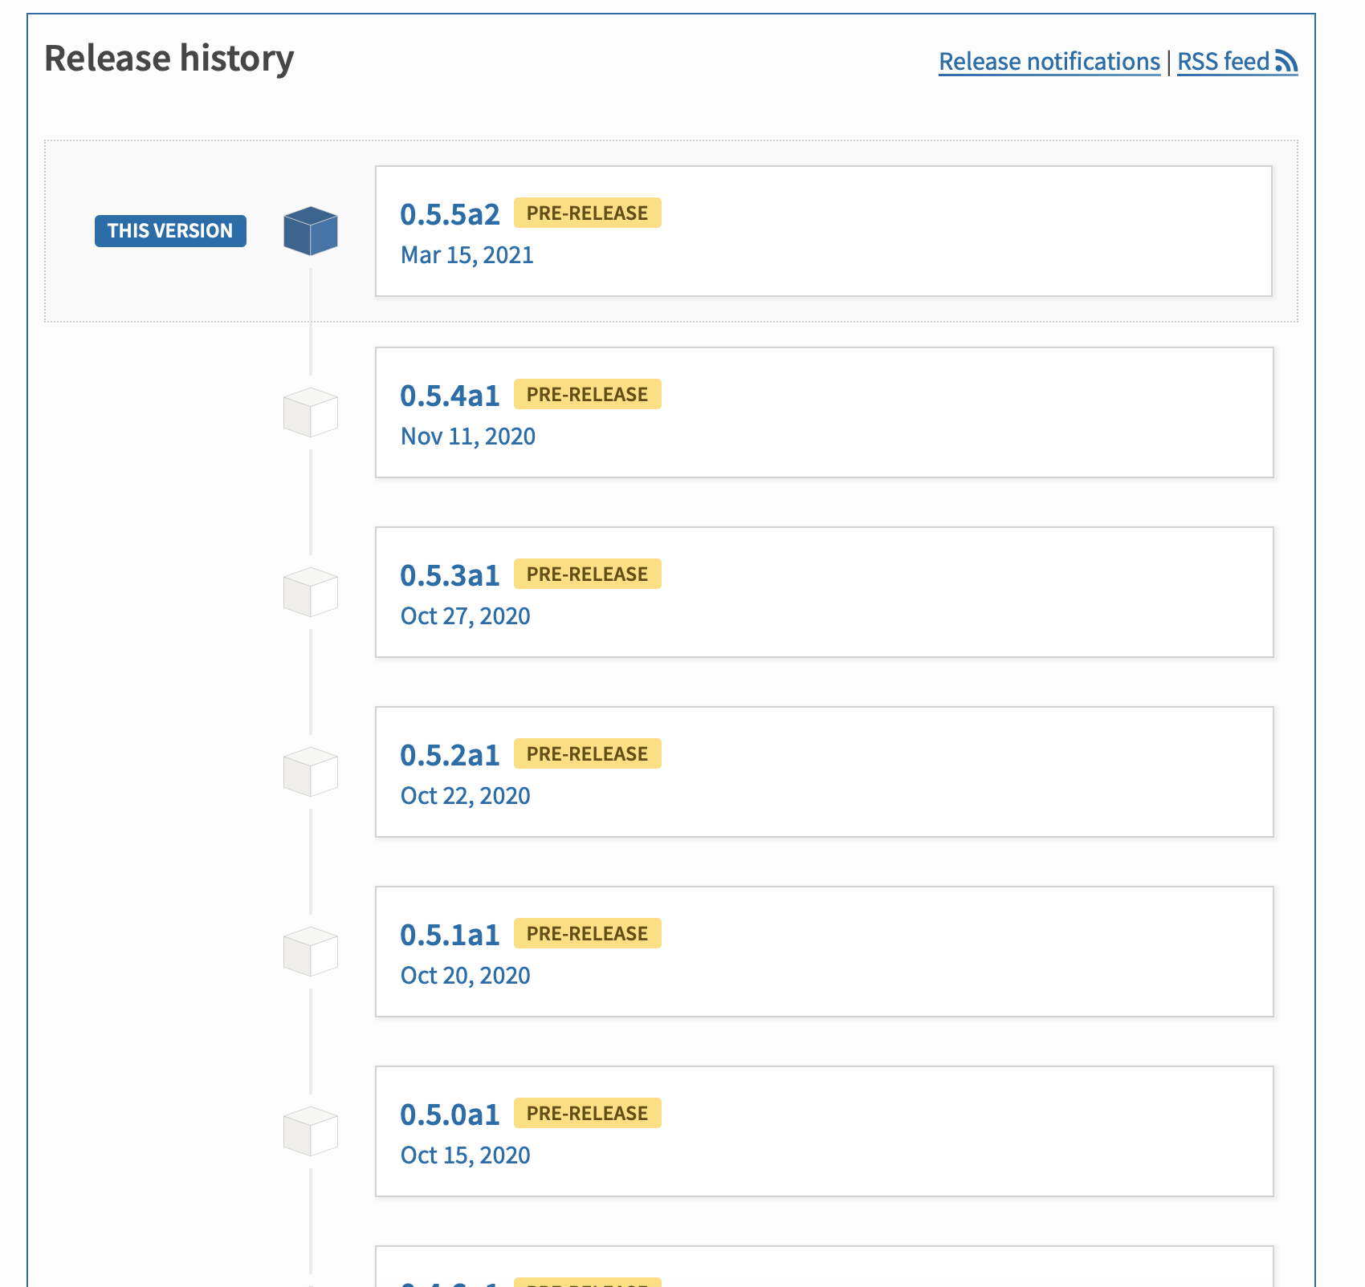Select version 0.5.1a1
This screenshot has width=1365, height=1287.
pos(450,934)
